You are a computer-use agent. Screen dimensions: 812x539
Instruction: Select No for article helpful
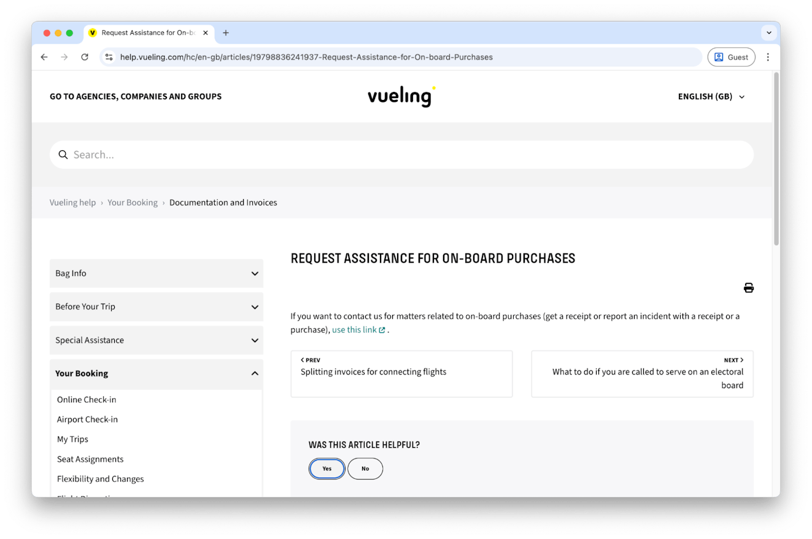click(365, 468)
